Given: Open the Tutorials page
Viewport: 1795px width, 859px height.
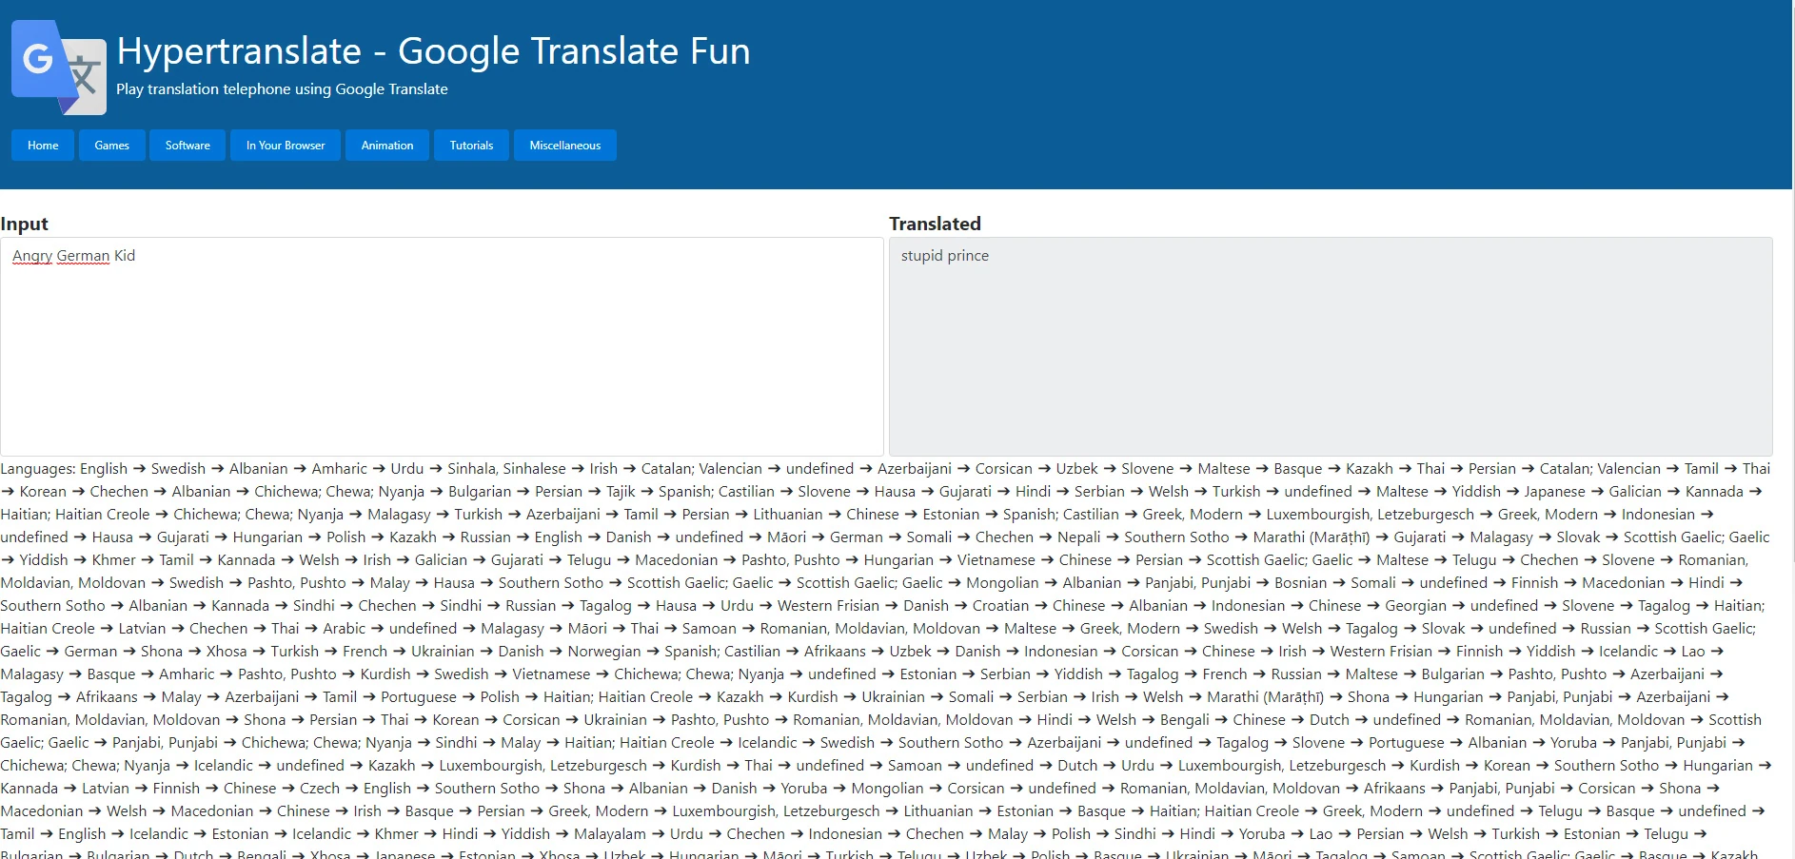Looking at the screenshot, I should click(470, 145).
